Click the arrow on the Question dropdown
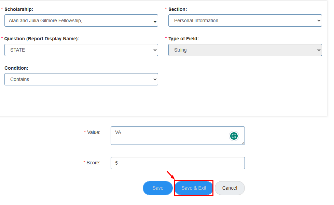Screen dimensions: 334x205 click(x=154, y=50)
